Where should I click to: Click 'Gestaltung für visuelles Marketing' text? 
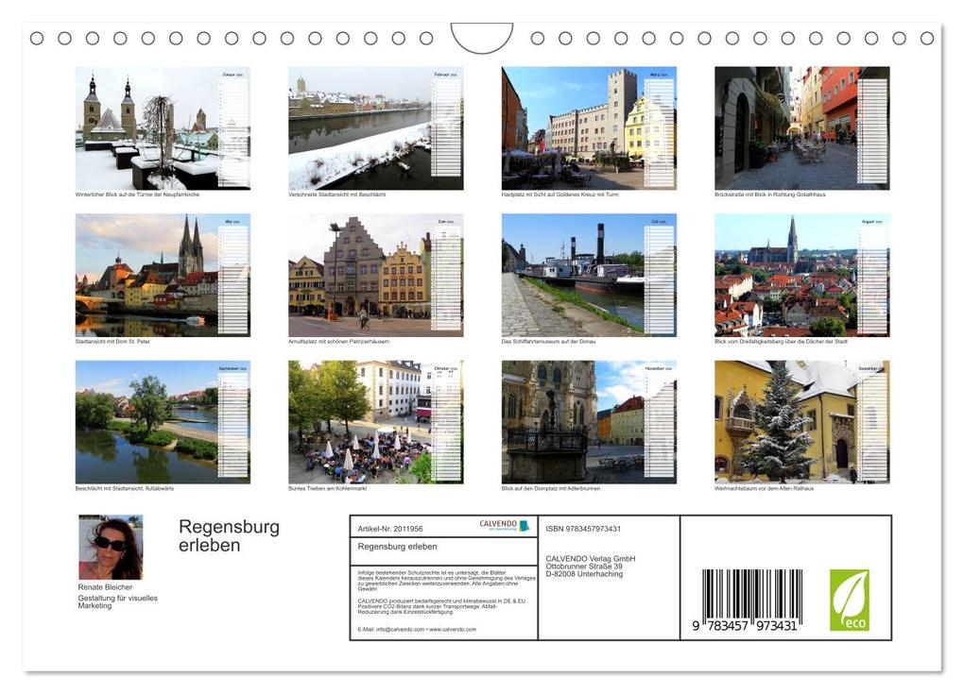point(117,601)
